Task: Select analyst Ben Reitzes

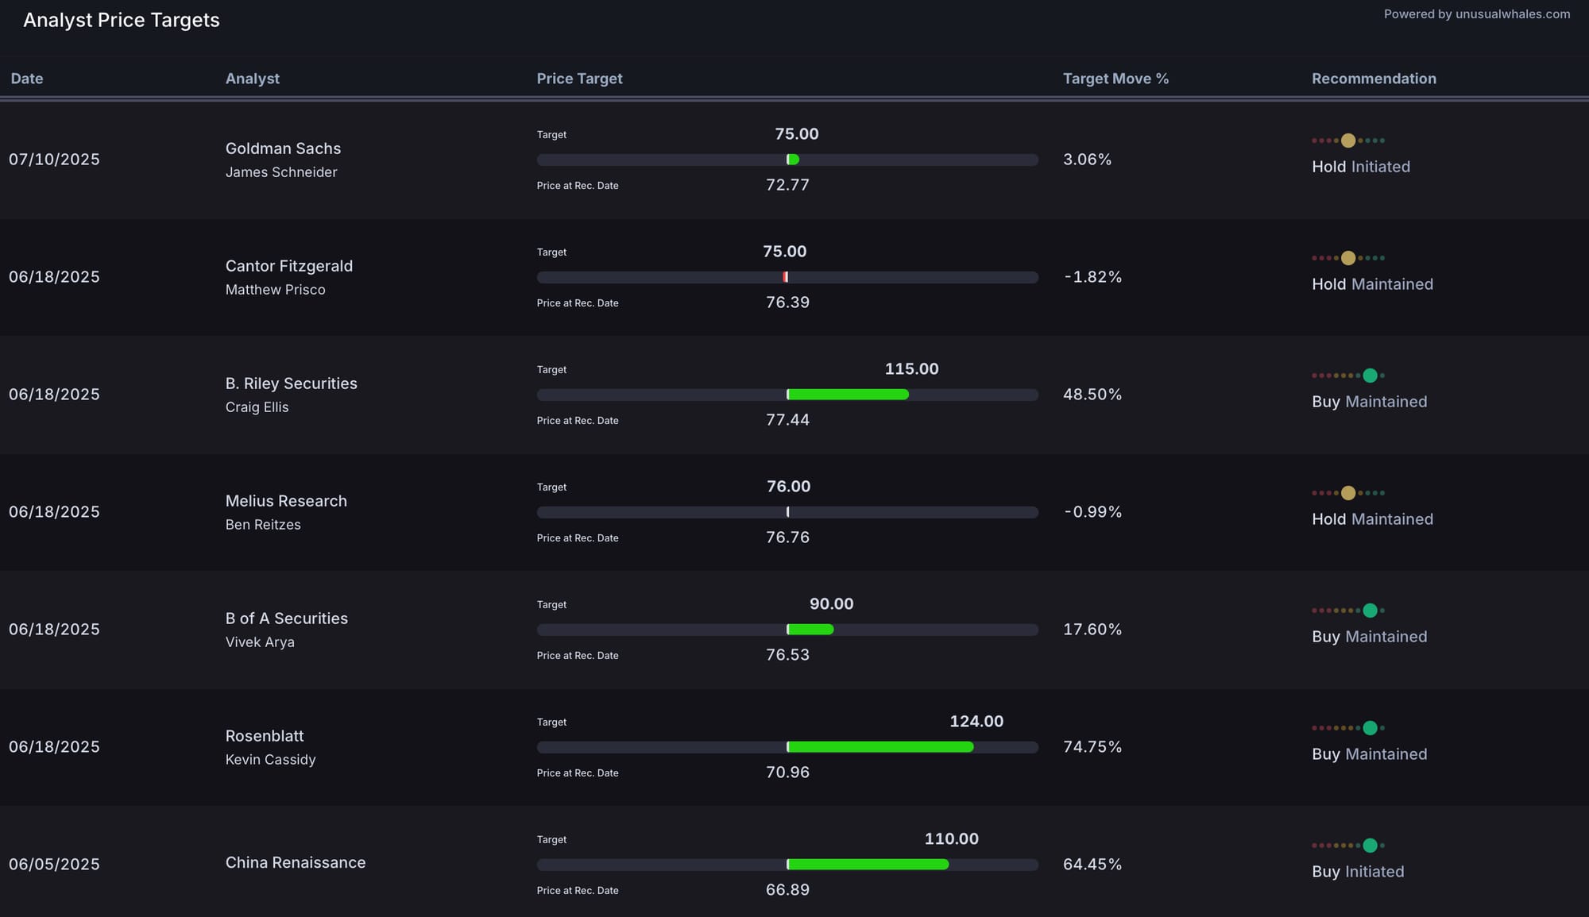Action: 263,525
